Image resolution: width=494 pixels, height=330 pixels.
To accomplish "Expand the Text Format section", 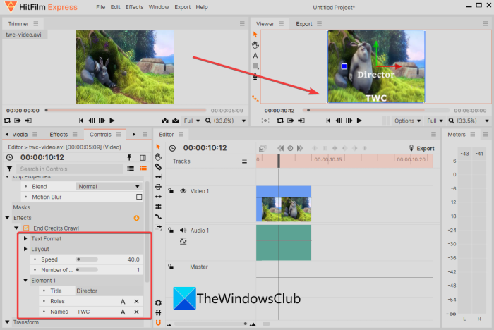I will [25, 238].
